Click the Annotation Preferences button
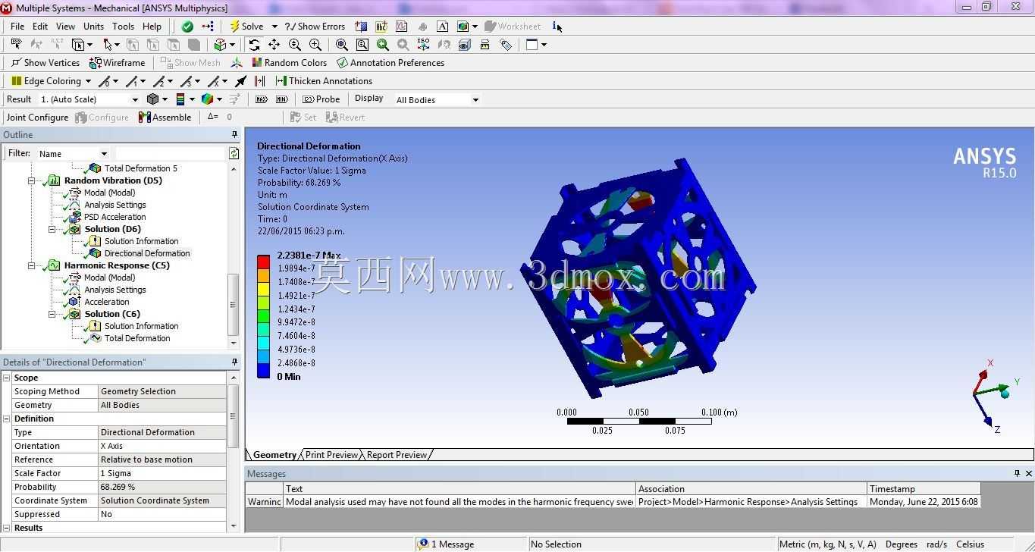 tap(390, 63)
